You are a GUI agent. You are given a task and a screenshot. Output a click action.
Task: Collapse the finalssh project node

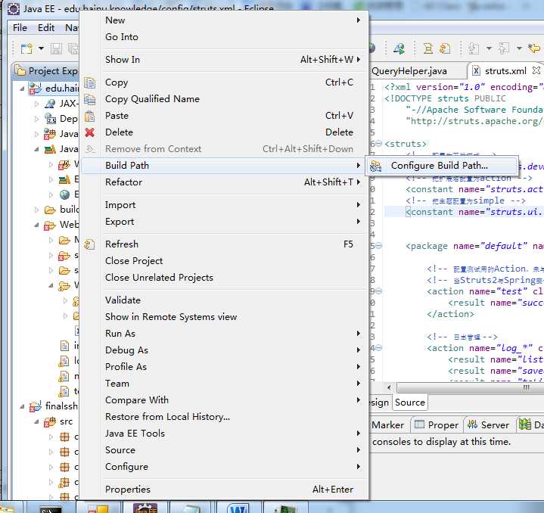pyautogui.click(x=22, y=406)
